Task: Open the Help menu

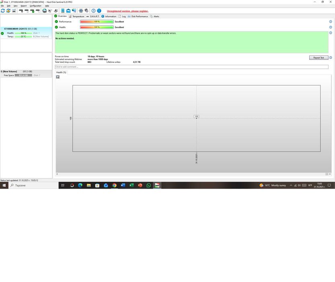Action: (x=47, y=6)
